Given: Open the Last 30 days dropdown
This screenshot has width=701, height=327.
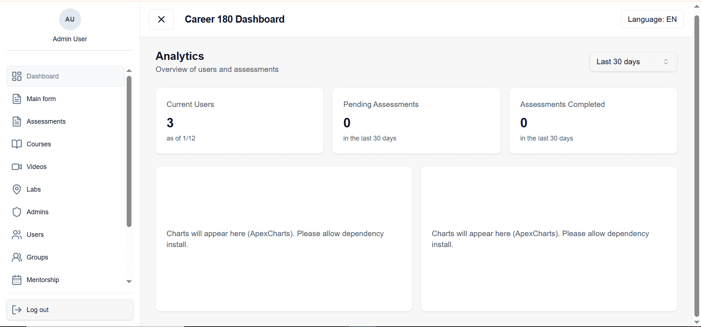Looking at the screenshot, I should [633, 62].
